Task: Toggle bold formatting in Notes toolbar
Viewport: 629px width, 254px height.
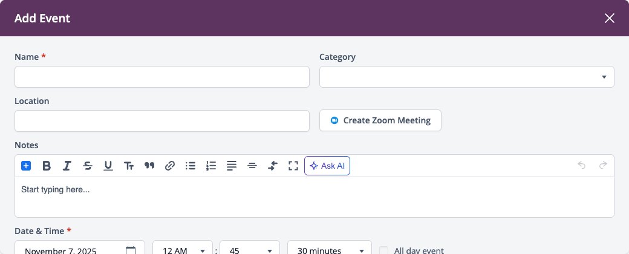Action: pos(47,166)
